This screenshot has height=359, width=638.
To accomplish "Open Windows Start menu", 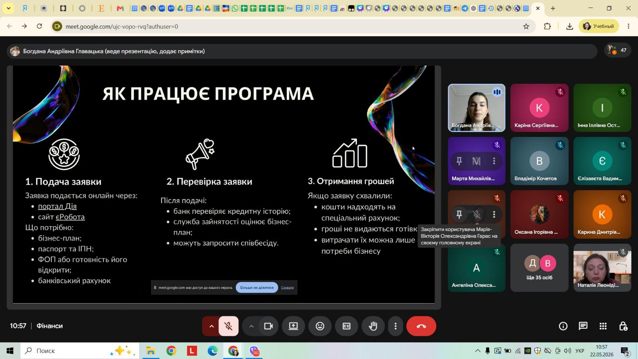I will coord(10,351).
